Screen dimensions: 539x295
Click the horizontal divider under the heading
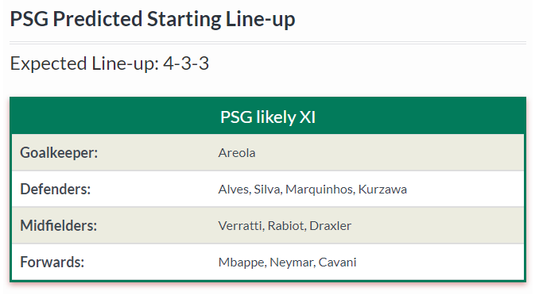point(268,43)
